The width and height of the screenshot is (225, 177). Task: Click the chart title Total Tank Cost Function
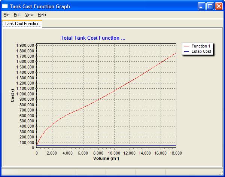pyautogui.click(x=93, y=38)
